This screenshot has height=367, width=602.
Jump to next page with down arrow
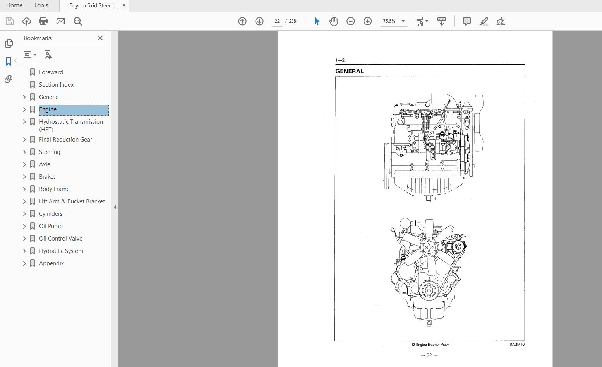pos(259,21)
